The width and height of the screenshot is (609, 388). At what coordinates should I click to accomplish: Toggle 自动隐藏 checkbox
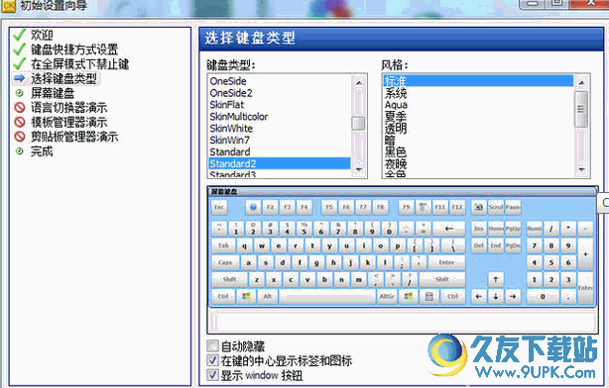pyautogui.click(x=213, y=345)
